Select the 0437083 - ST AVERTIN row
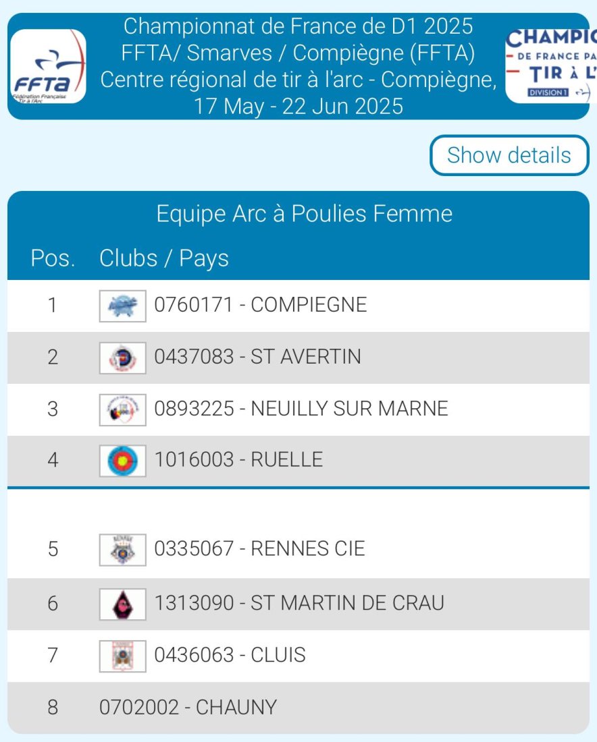Viewport: 597px width, 742px height. point(298,358)
